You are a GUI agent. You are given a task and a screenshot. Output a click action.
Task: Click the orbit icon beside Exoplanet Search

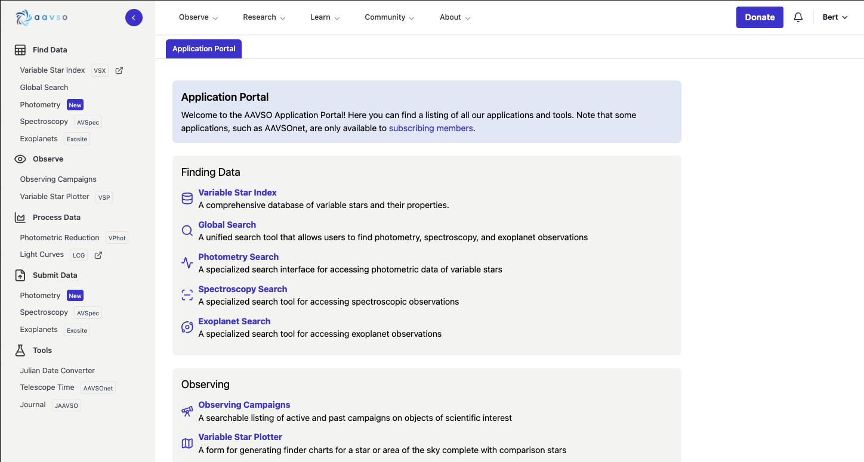pos(187,327)
